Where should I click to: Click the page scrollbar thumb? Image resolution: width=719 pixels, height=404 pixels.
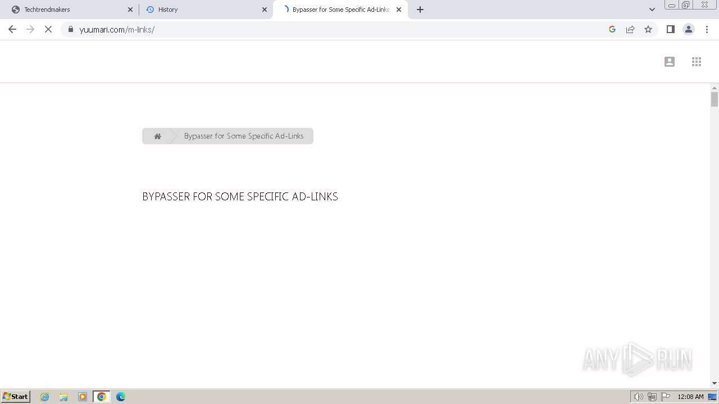(x=715, y=99)
